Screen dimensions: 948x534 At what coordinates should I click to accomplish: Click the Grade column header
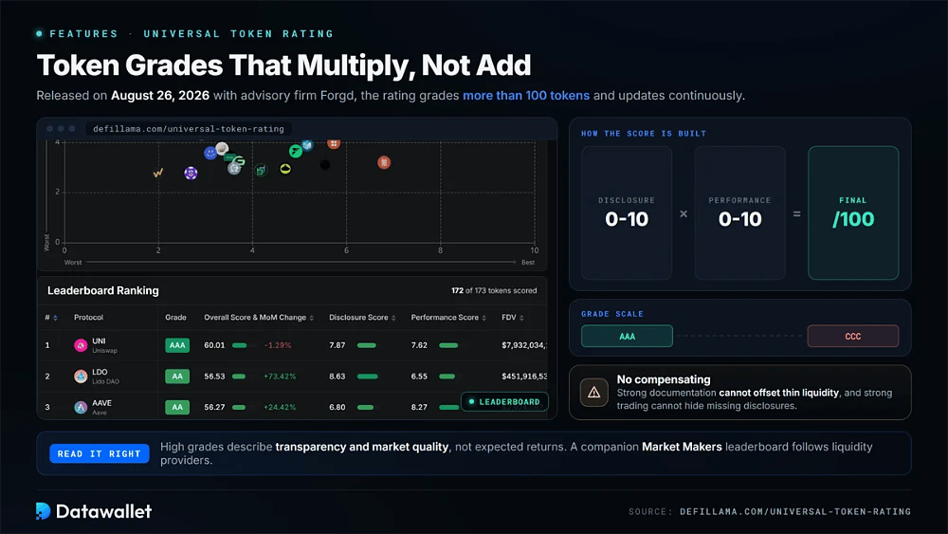pyautogui.click(x=176, y=318)
